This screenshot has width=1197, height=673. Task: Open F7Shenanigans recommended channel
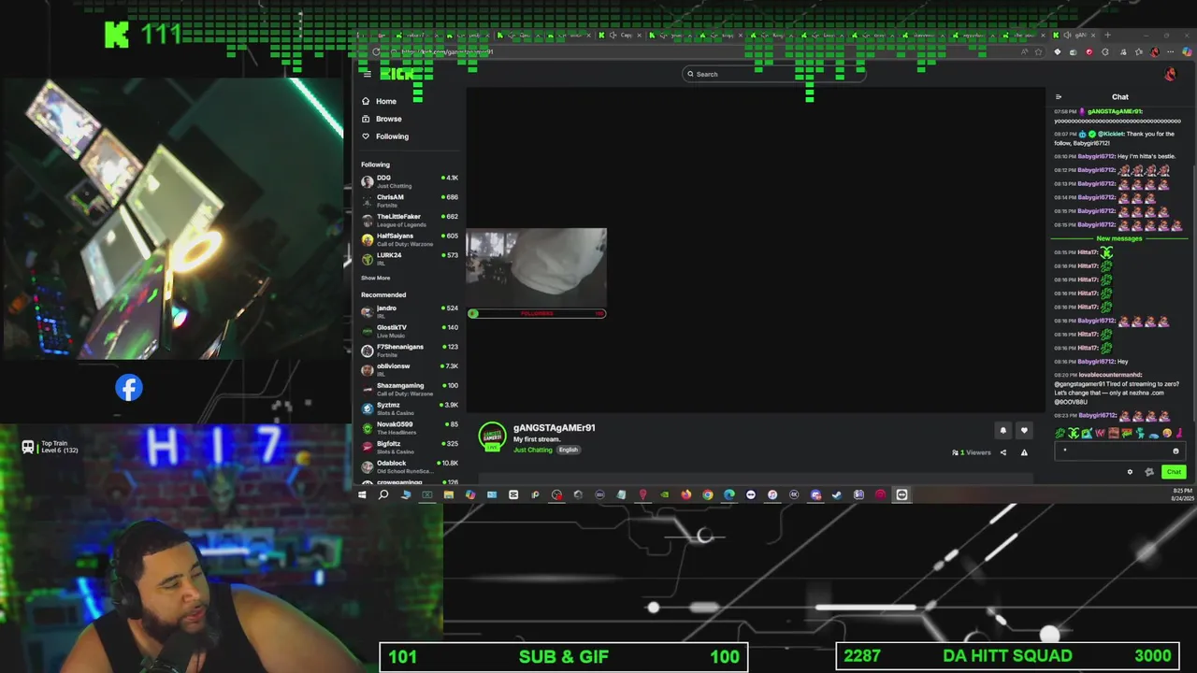[x=410, y=351]
